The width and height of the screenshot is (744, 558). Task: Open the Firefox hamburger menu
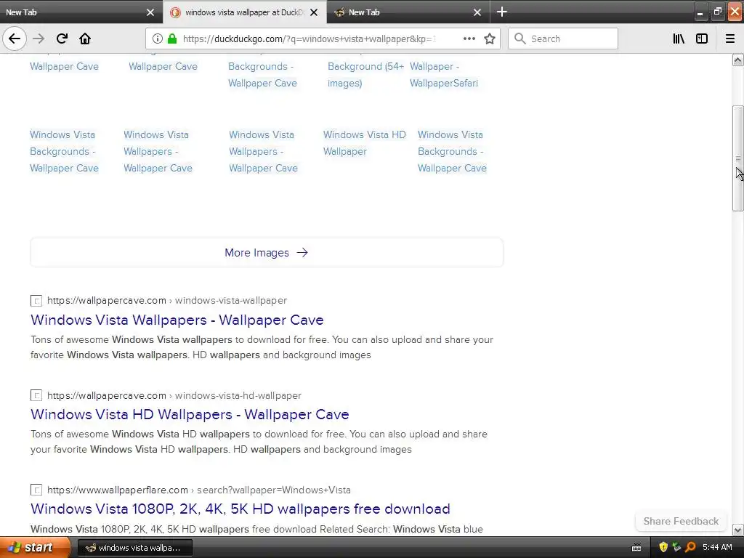(730, 39)
